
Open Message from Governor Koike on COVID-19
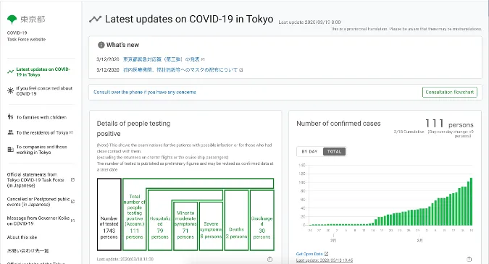click(38, 221)
